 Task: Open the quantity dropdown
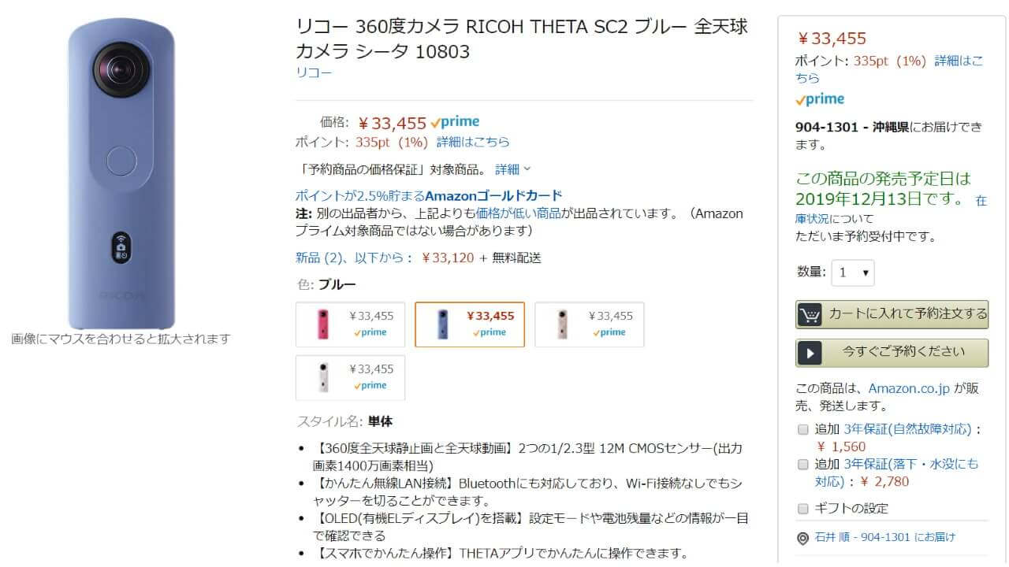click(853, 272)
